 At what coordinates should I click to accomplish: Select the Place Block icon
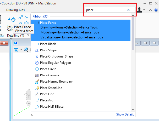coord(37,44)
